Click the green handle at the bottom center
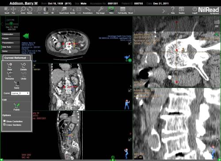Screen dimensions: 221x161 pyautogui.click(x=113, y=158)
